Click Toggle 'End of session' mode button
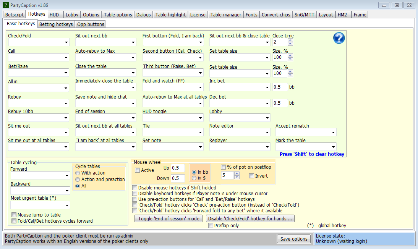The height and width of the screenshot is (249, 418). point(168,218)
